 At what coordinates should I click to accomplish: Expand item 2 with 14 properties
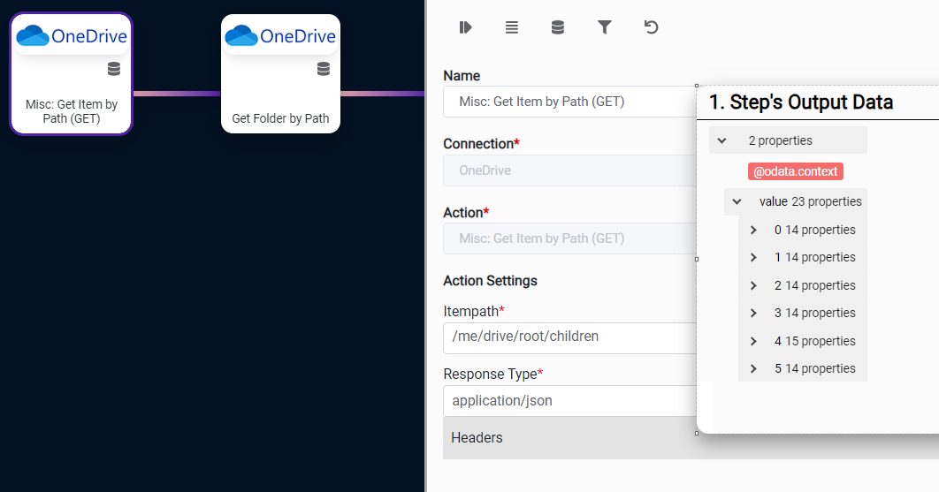click(753, 285)
